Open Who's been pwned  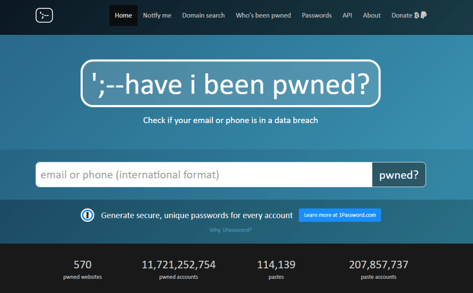[263, 15]
